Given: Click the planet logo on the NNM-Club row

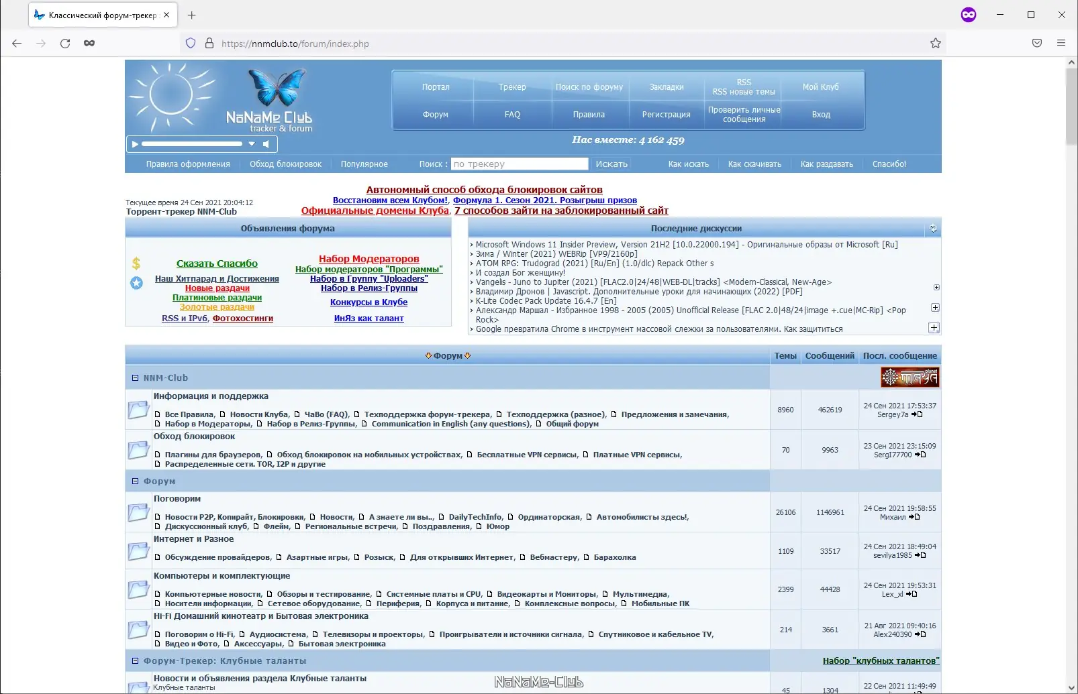Looking at the screenshot, I should (x=910, y=377).
